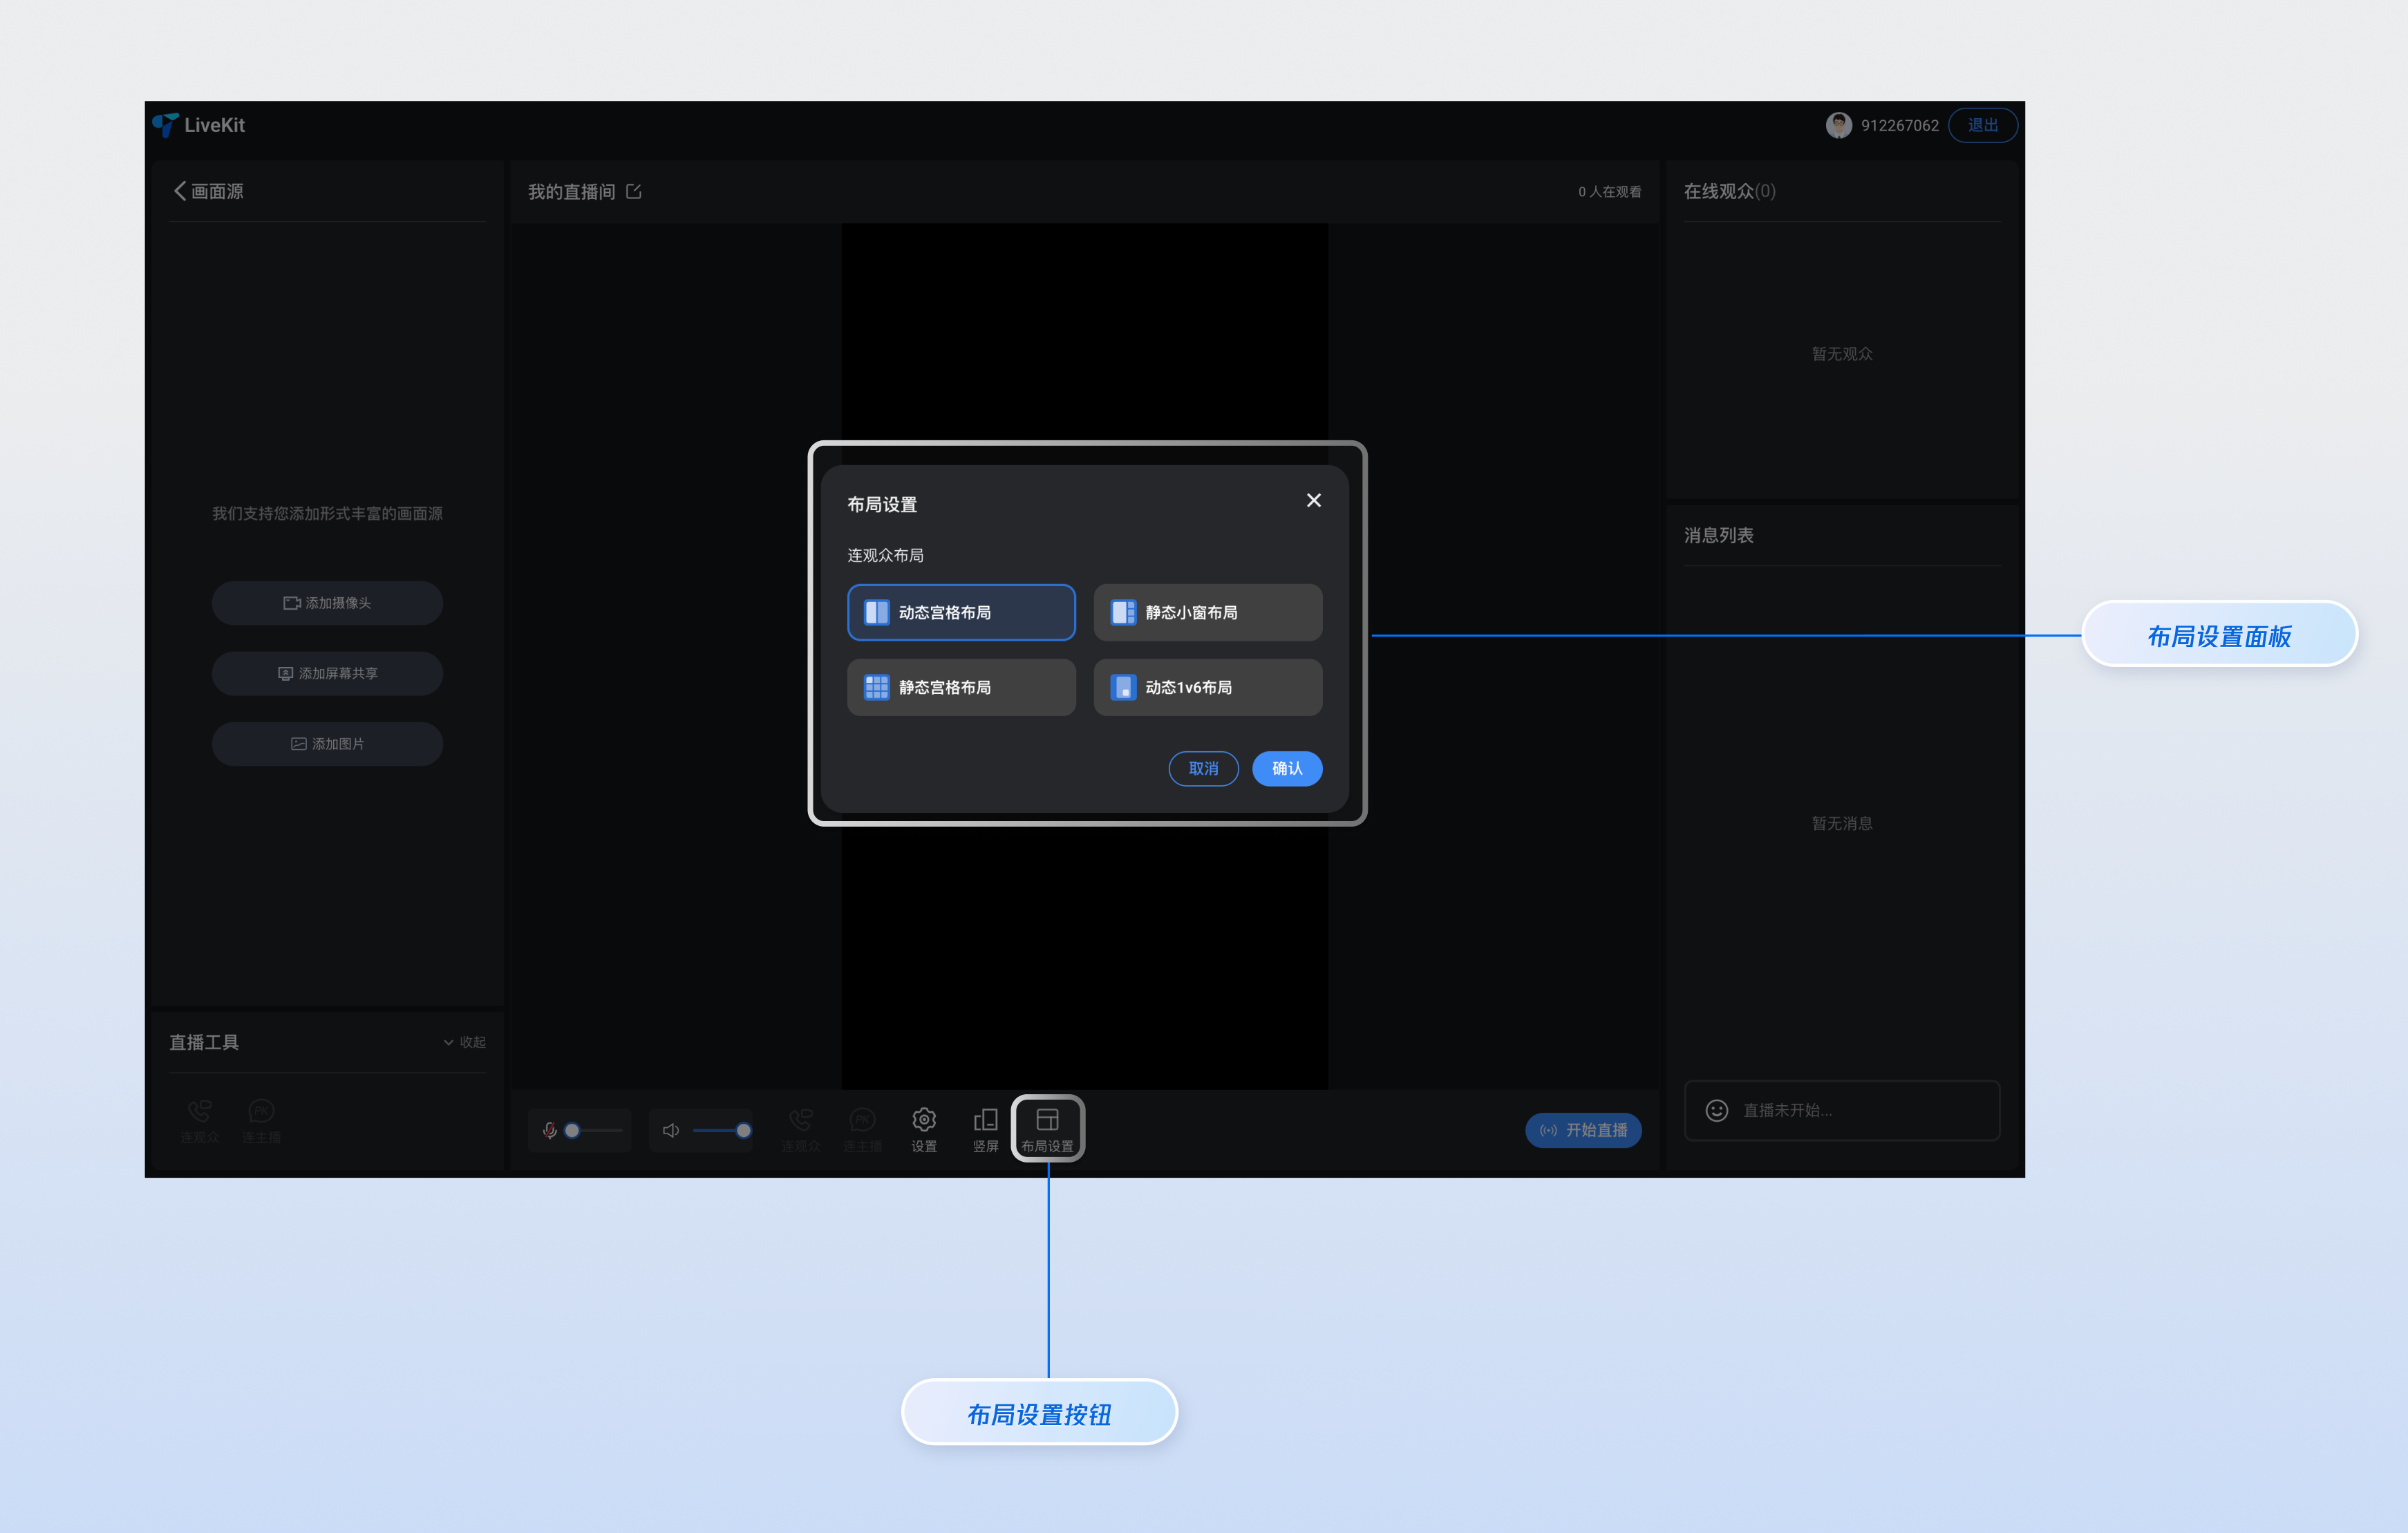Viewport: 2408px width, 1533px height.
Task: Click the user avatar next to 912267062
Action: click(x=1838, y=125)
